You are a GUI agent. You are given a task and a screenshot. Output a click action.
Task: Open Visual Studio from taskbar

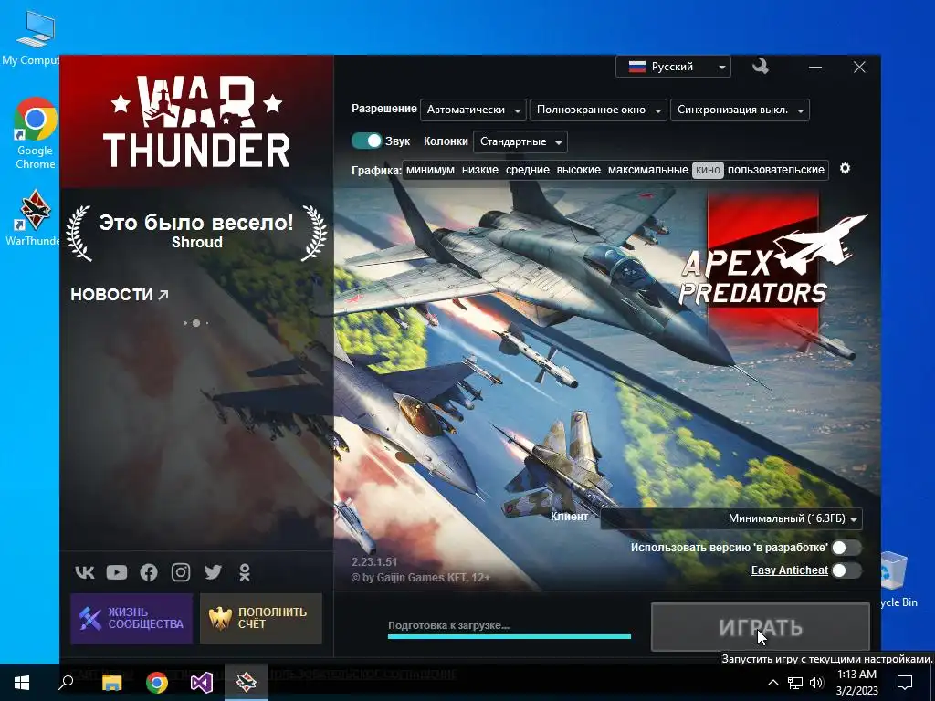[x=202, y=683]
